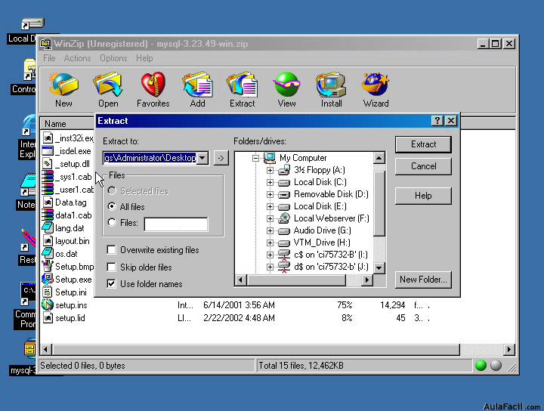Select the Local Disk (E:) drive icon
This screenshot has width=544, height=411.
(x=284, y=207)
